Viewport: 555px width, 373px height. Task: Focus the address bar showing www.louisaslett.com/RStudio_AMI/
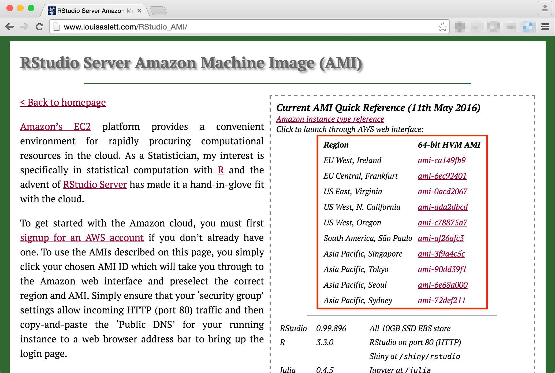(x=249, y=27)
